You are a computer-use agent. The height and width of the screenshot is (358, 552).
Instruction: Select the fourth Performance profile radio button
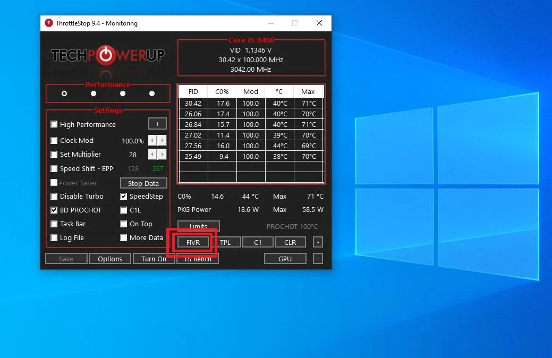click(x=152, y=93)
